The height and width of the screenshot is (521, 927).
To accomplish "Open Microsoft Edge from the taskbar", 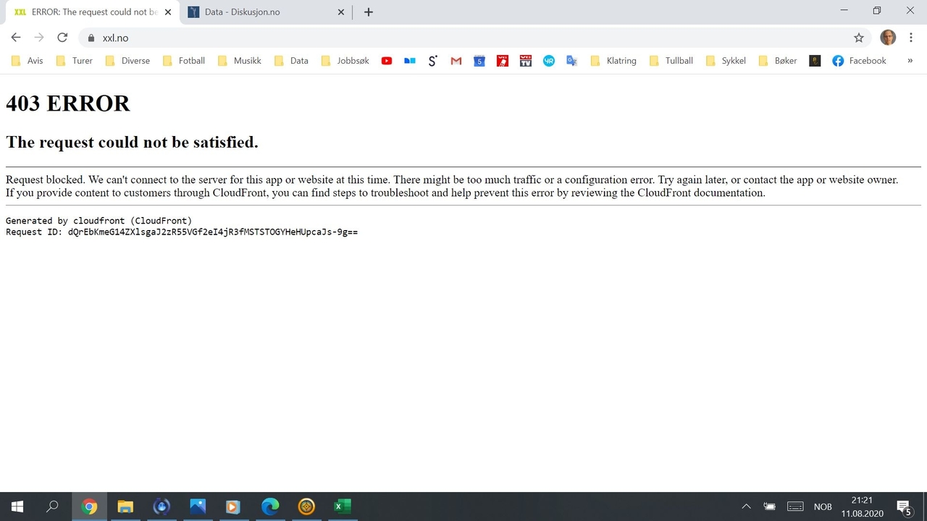I will coord(270,507).
